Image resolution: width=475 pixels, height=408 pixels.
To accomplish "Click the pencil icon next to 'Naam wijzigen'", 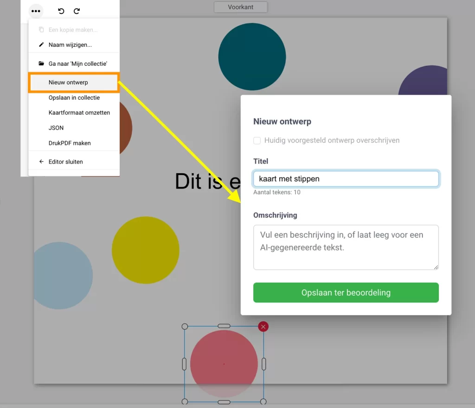I will [40, 44].
